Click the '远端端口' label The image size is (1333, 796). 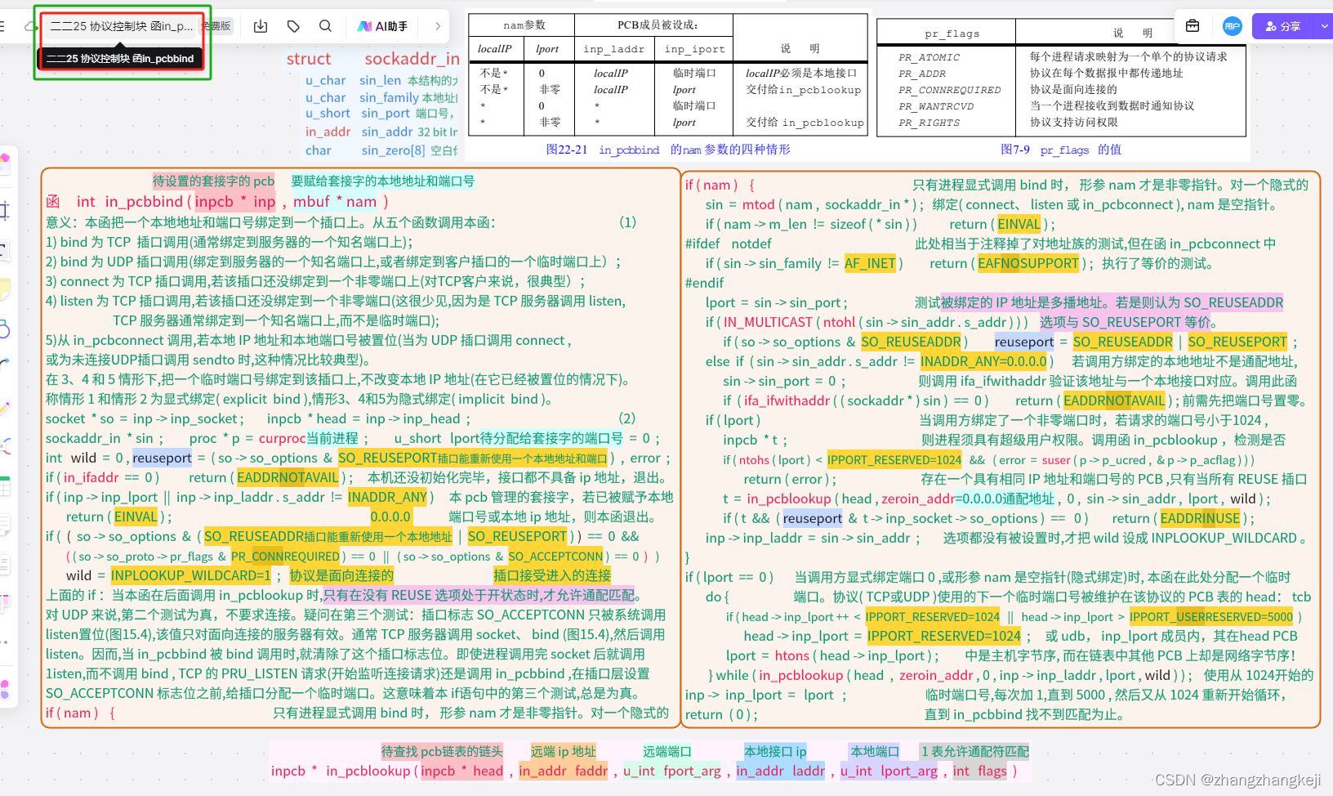pos(666,751)
